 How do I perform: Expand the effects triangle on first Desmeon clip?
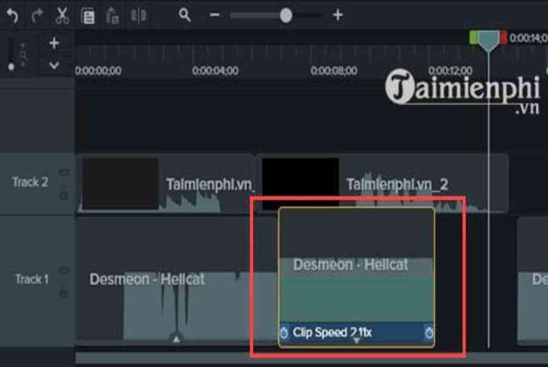pyautogui.click(x=177, y=338)
